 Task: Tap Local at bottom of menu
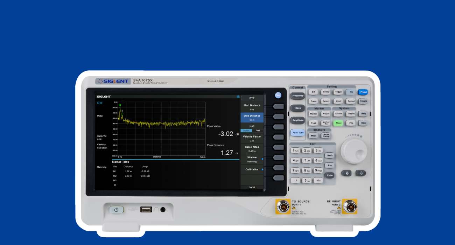(252, 187)
